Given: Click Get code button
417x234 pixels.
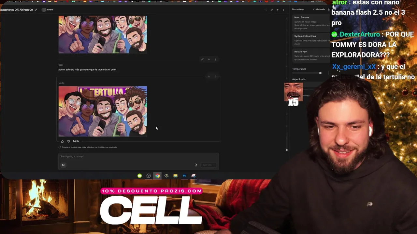Looking at the screenshot, I should click(x=319, y=9).
